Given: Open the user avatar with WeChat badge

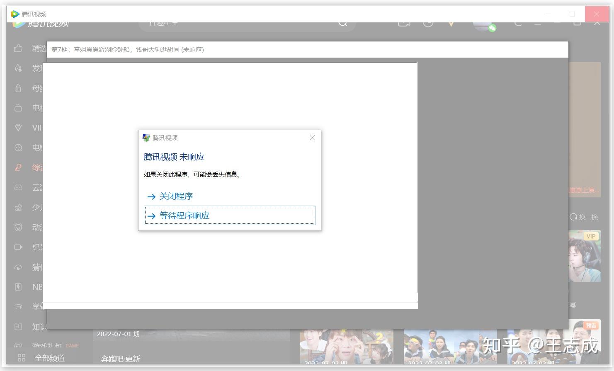Looking at the screenshot, I should 484,26.
